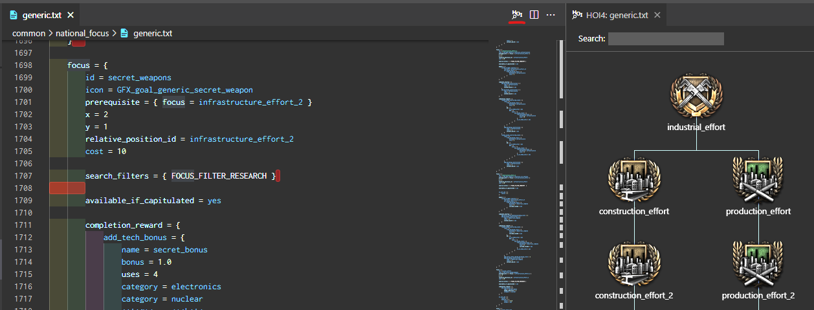Click the production_effort label text
The width and height of the screenshot is (814, 310).
[x=758, y=211]
